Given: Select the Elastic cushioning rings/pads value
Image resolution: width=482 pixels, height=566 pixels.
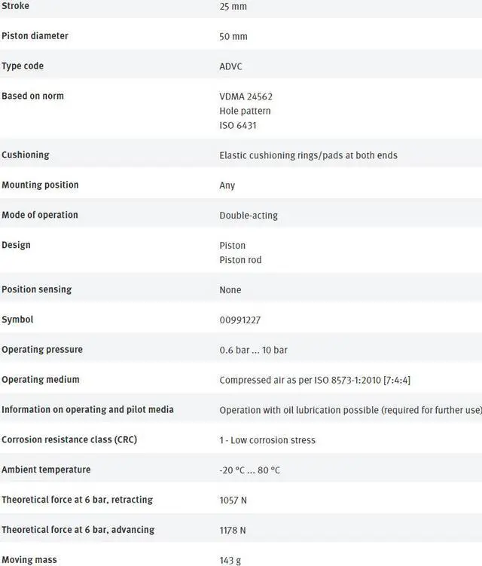Looking at the screenshot, I should tap(308, 155).
